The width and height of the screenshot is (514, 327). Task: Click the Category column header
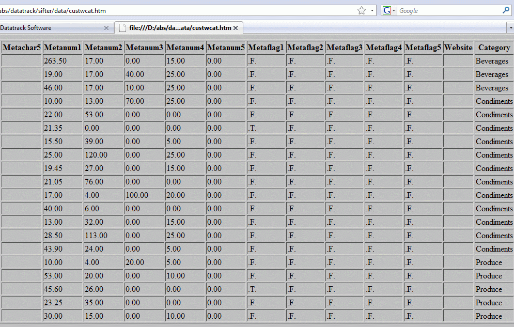coord(494,48)
